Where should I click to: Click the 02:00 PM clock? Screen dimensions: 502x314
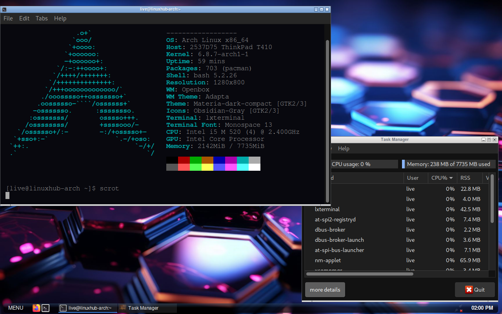pos(482,308)
